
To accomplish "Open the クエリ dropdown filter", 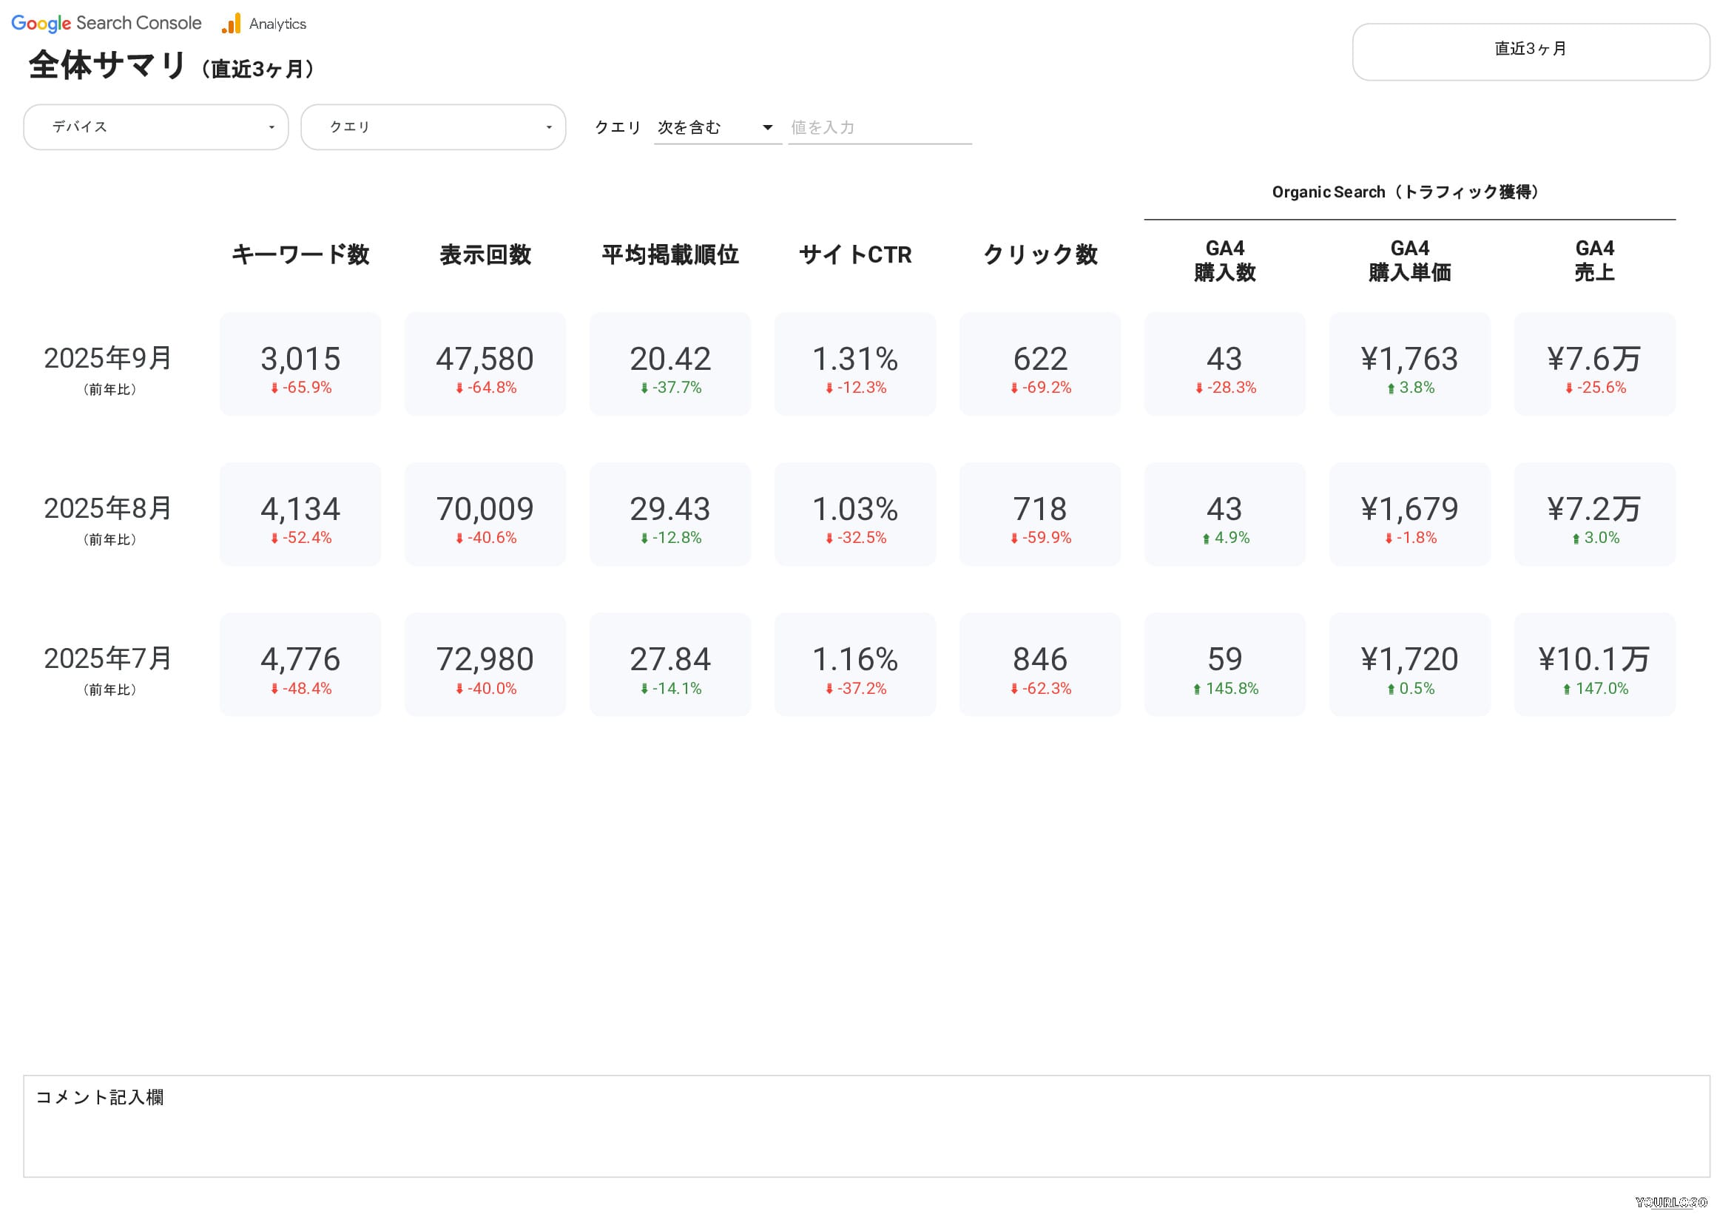I will [433, 127].
